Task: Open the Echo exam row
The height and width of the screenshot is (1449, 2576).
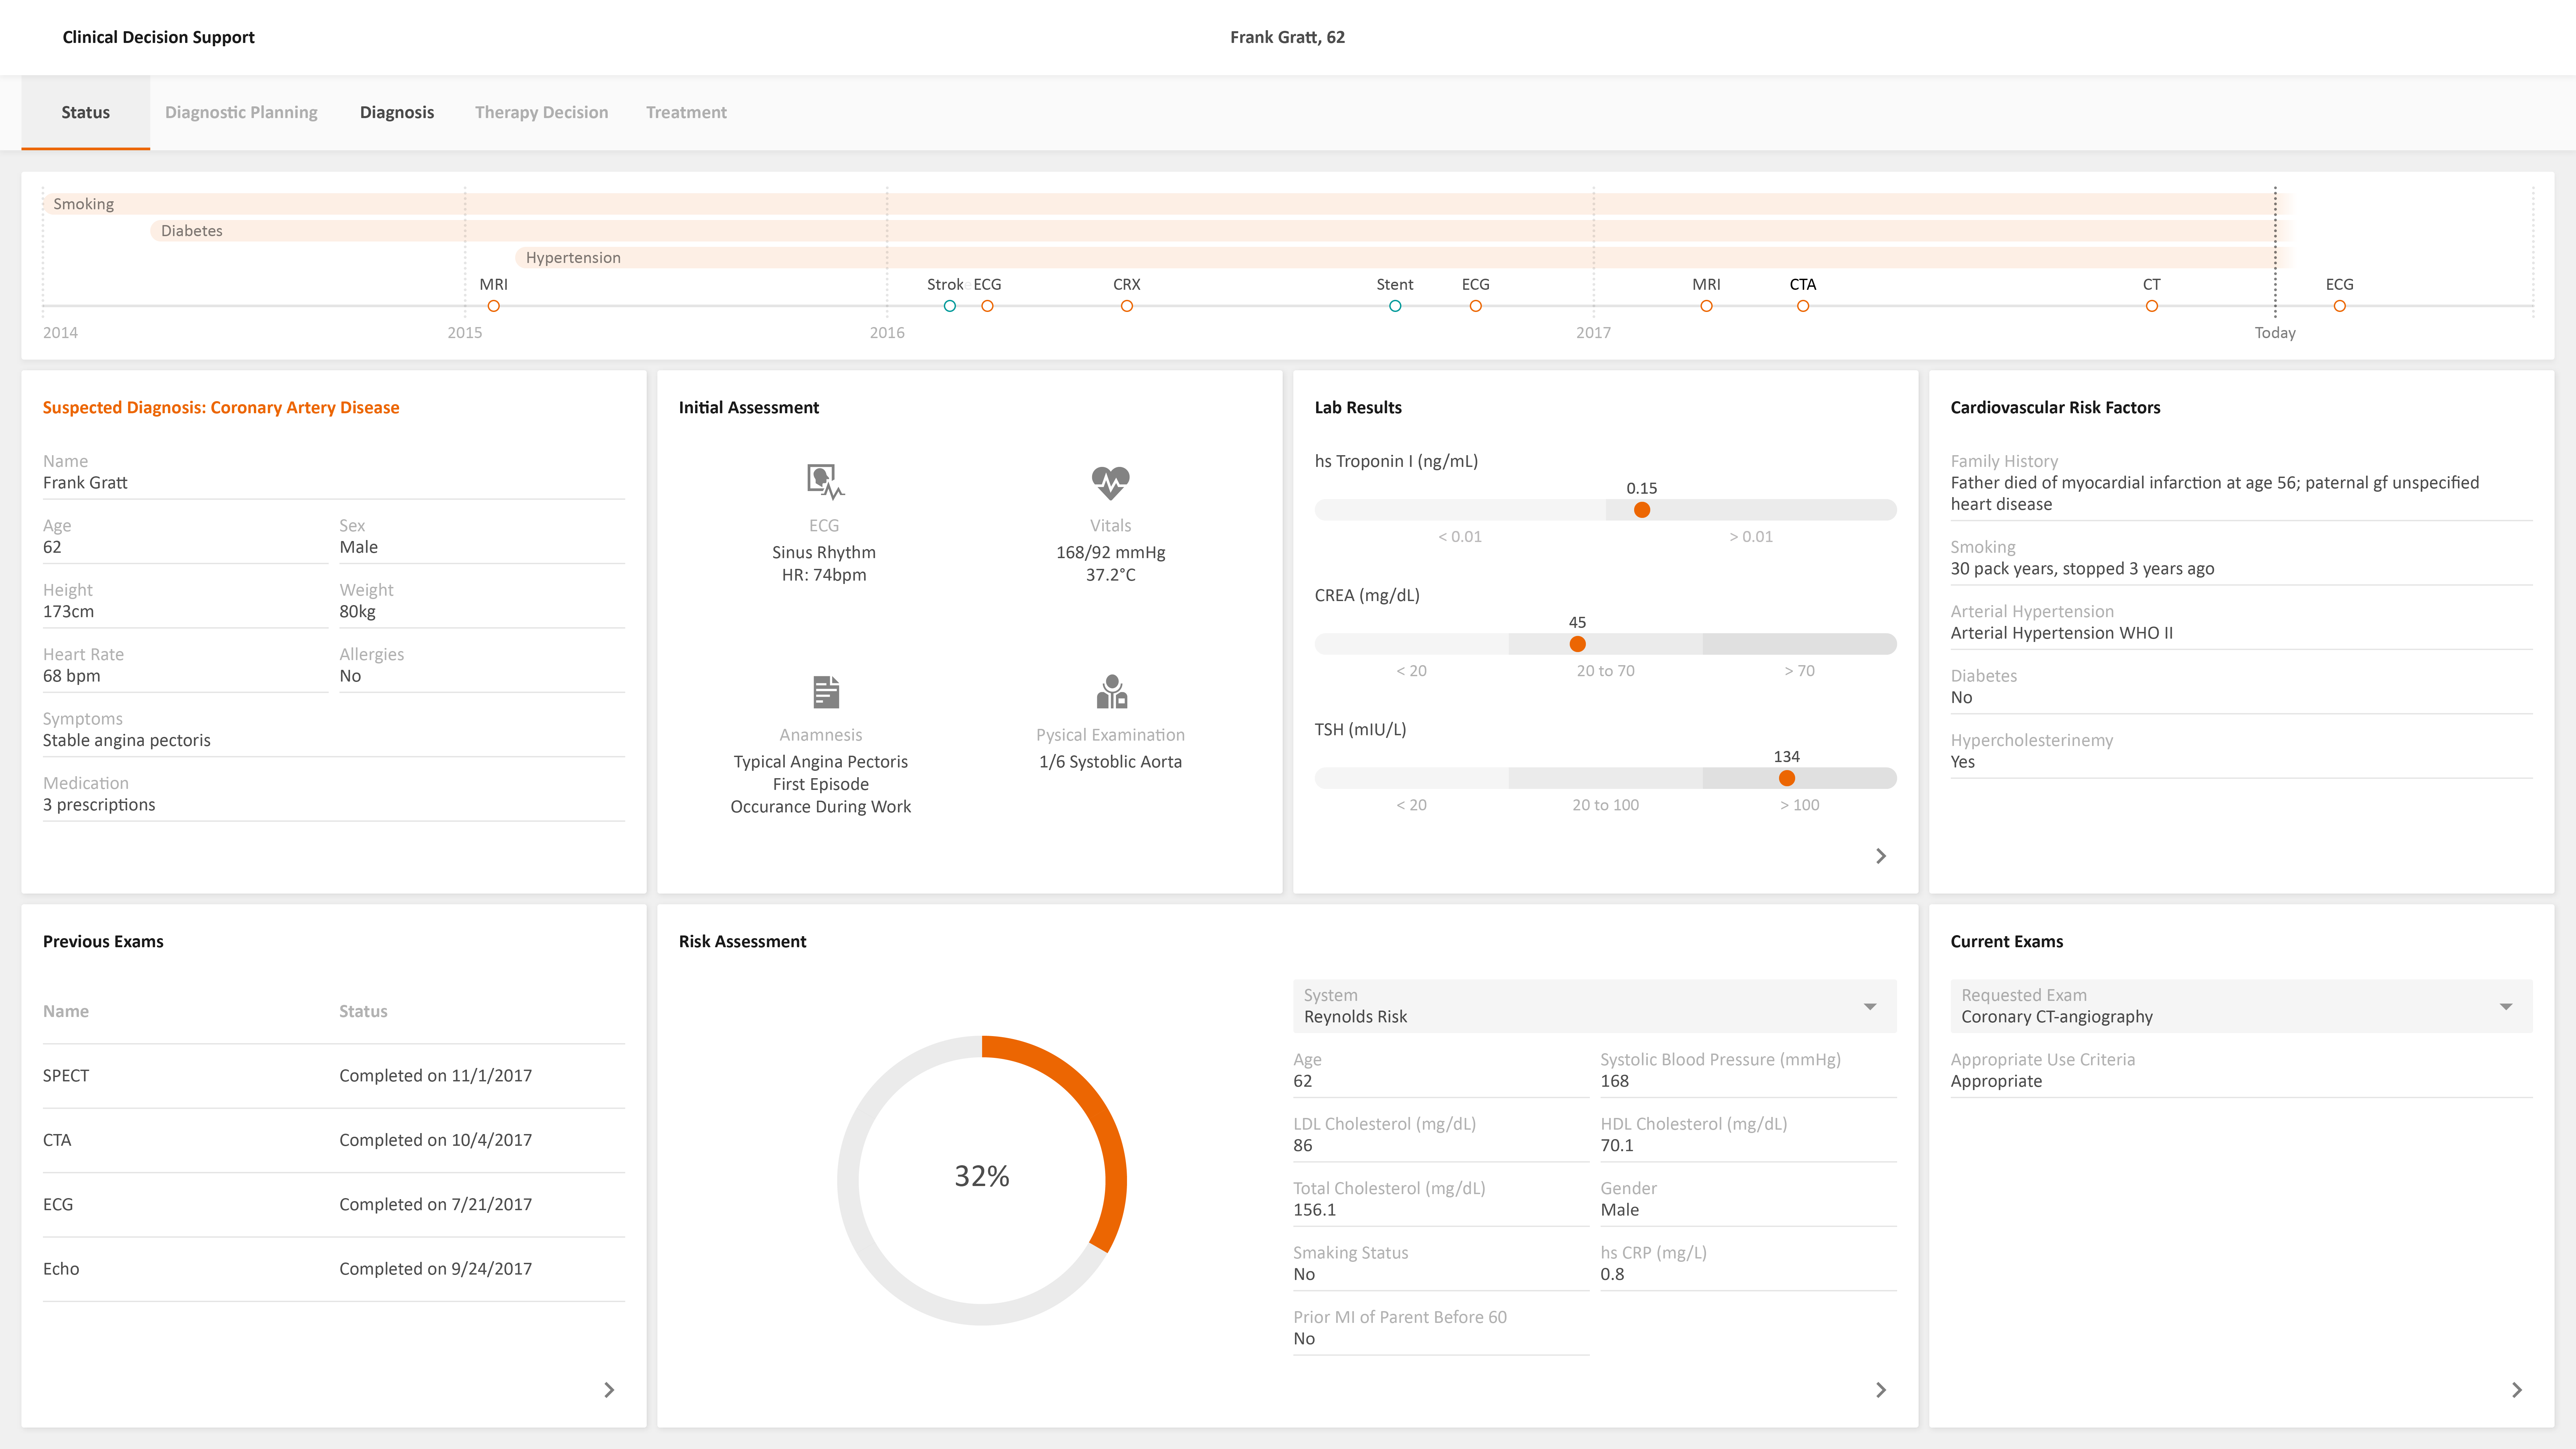Action: pos(334,1269)
